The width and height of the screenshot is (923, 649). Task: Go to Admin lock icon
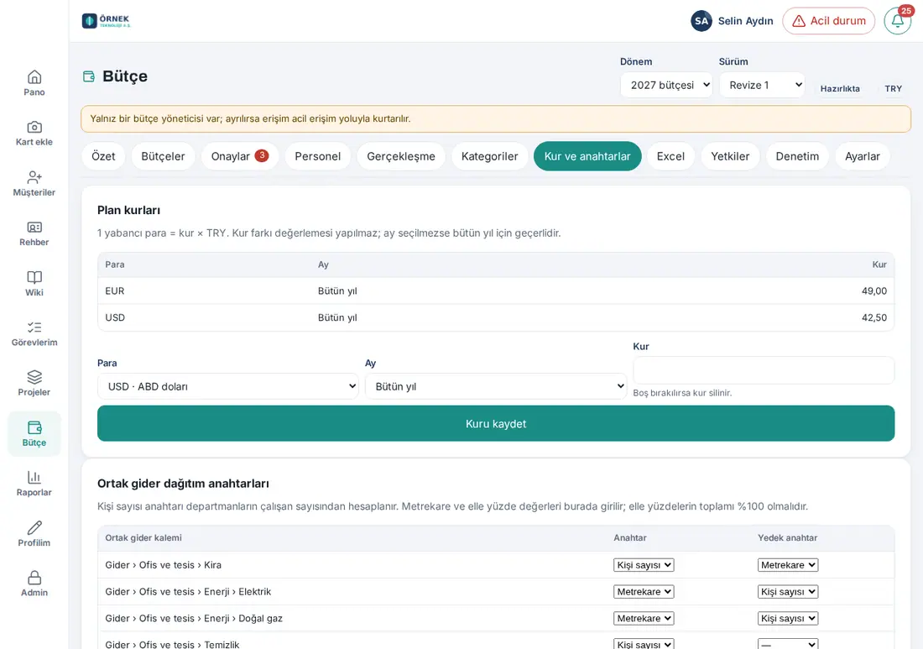34,578
